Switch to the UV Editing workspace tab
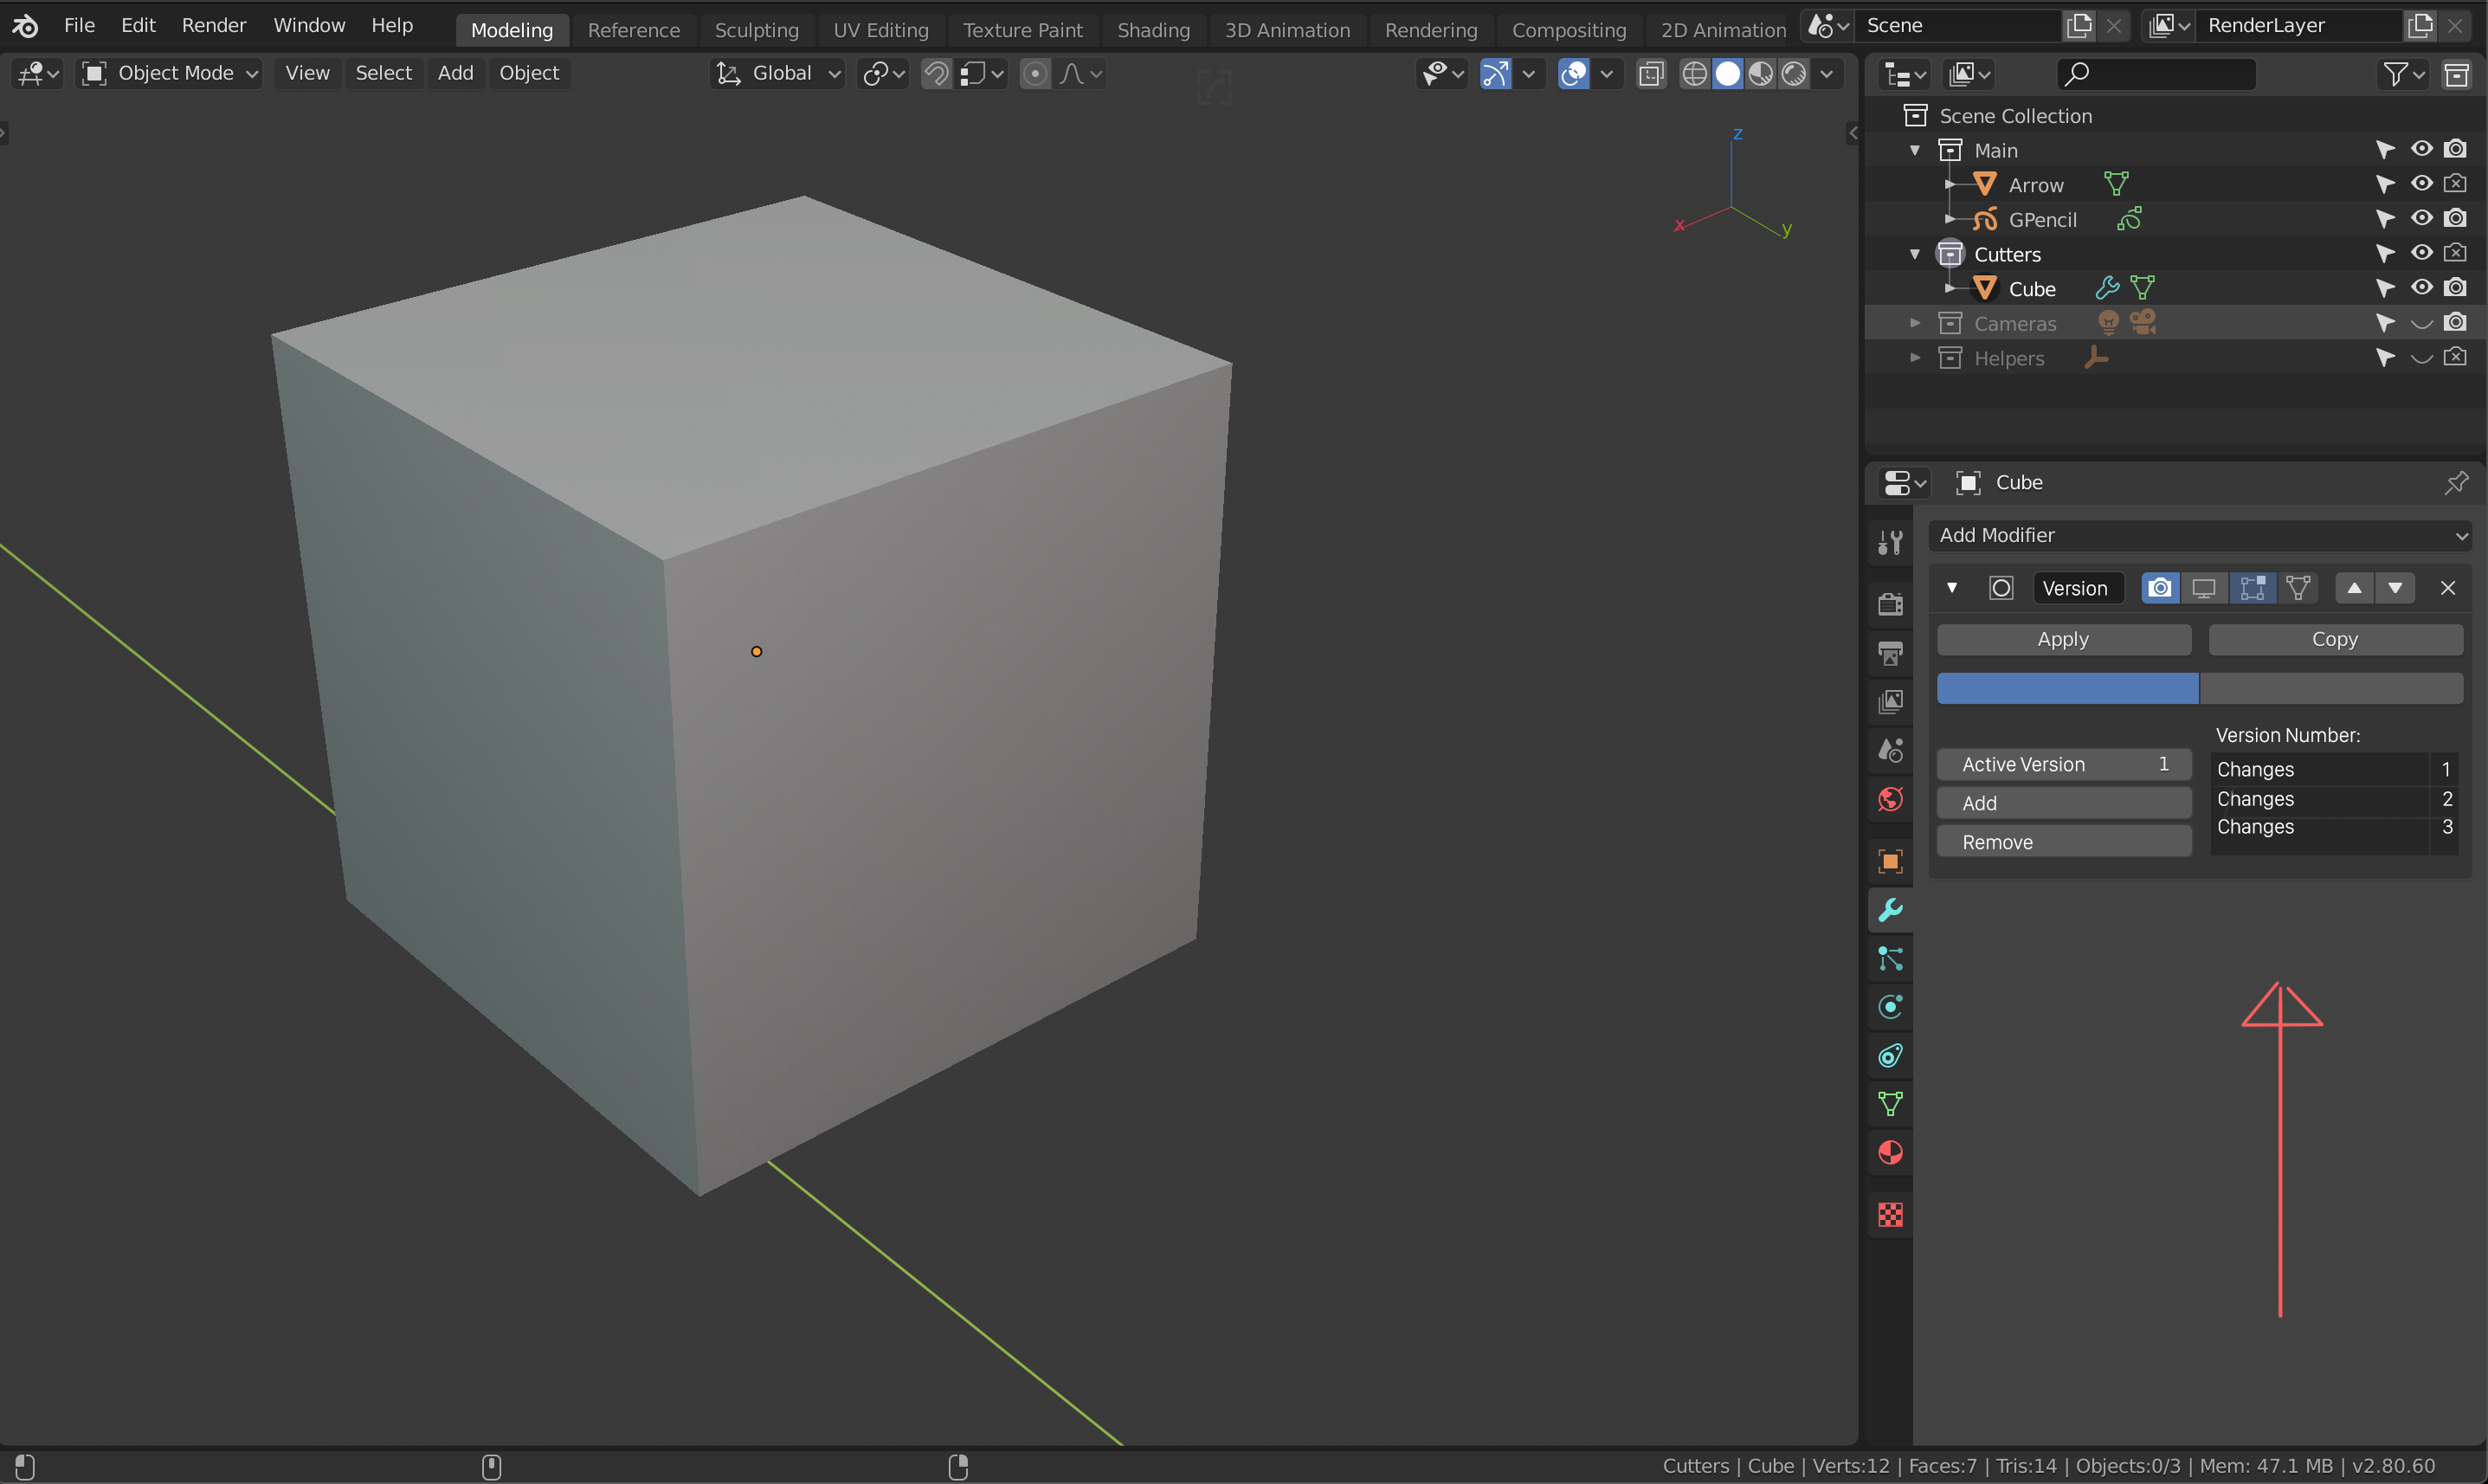 880,30
